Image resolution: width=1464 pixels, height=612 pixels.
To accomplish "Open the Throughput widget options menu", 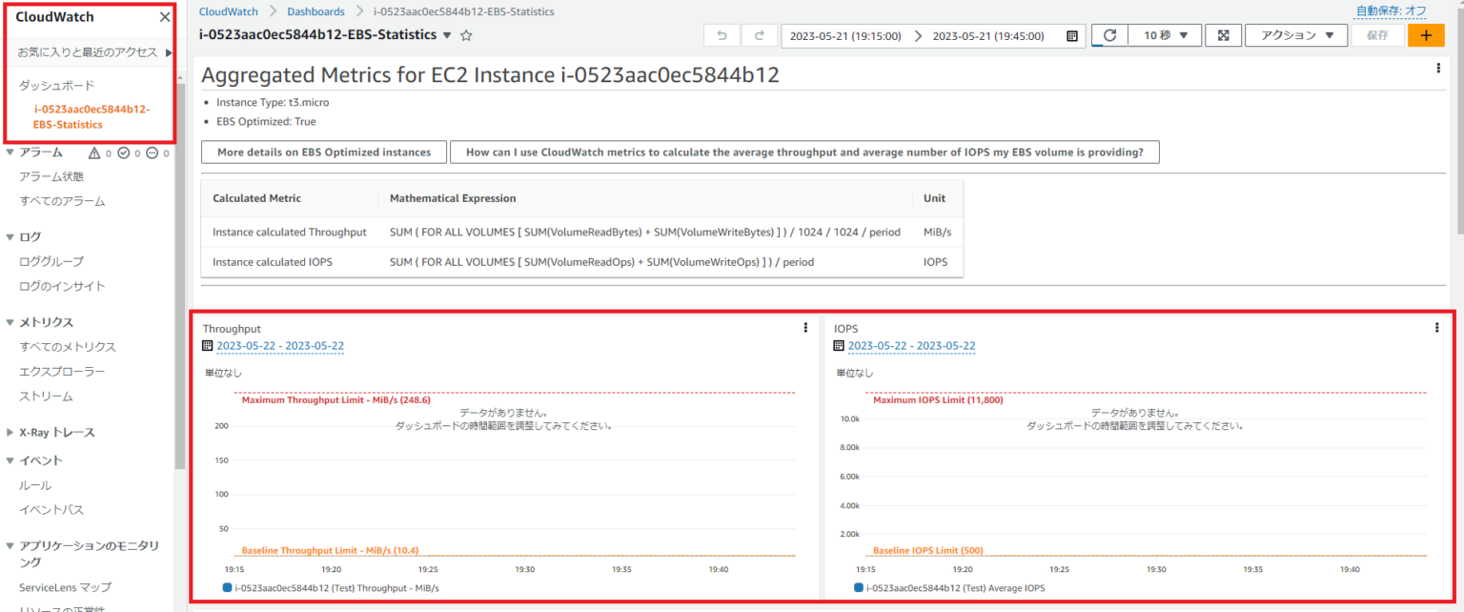I will (805, 327).
